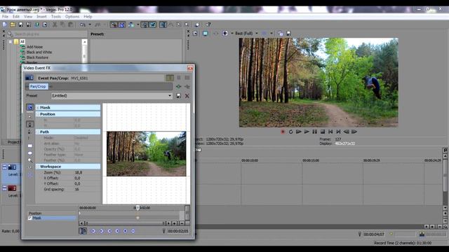Click in the Search plug-ins field

tap(50, 34)
